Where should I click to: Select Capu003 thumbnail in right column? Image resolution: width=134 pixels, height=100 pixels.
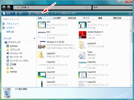(83, 84)
